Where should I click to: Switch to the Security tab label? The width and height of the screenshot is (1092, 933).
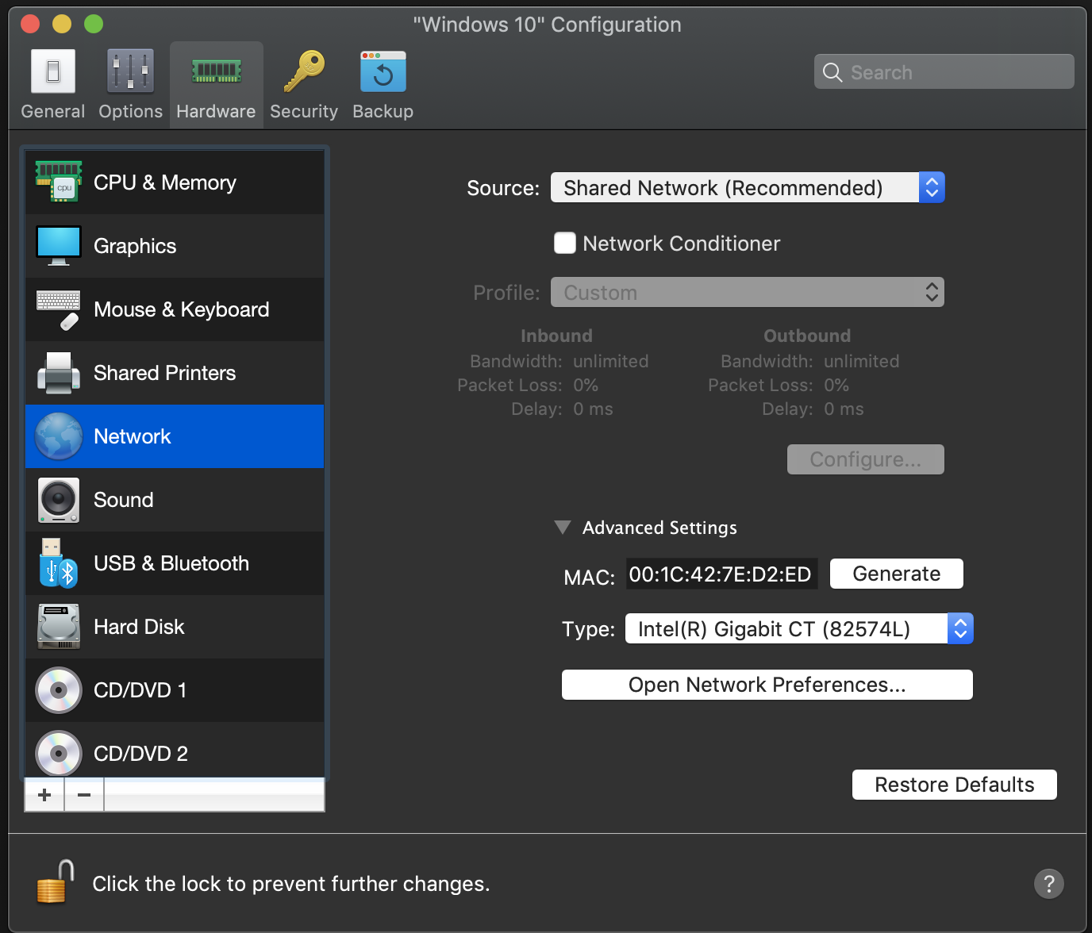pyautogui.click(x=304, y=111)
